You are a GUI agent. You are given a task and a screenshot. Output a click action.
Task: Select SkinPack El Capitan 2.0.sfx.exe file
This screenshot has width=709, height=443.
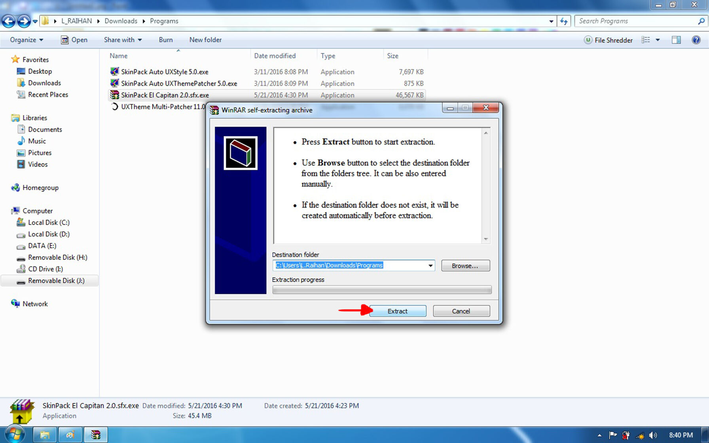point(165,95)
